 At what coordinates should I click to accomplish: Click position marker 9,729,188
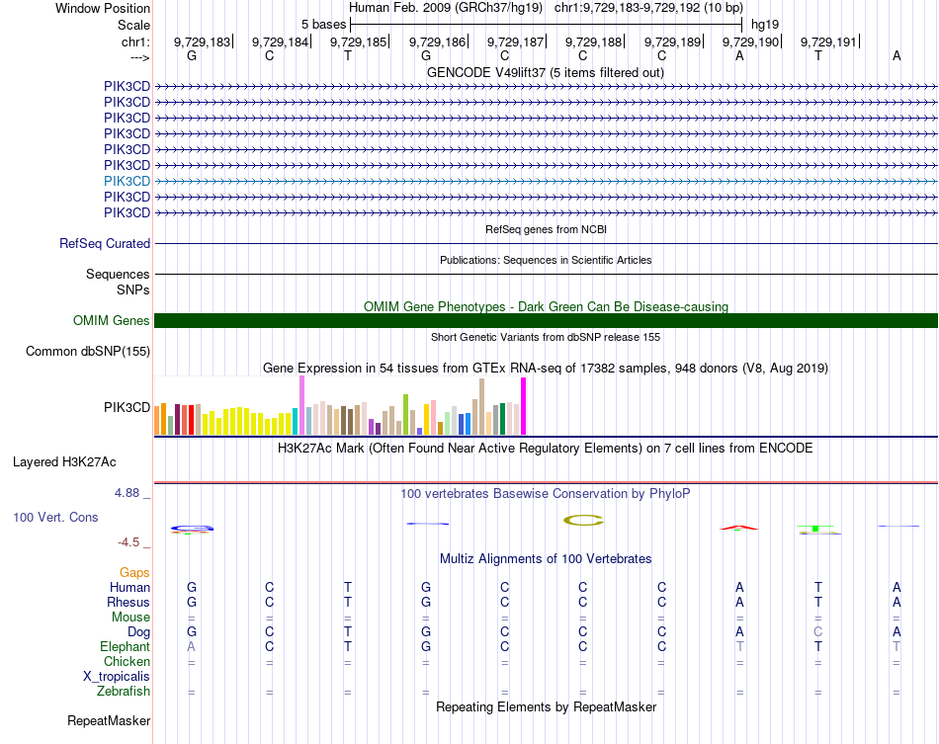(594, 41)
